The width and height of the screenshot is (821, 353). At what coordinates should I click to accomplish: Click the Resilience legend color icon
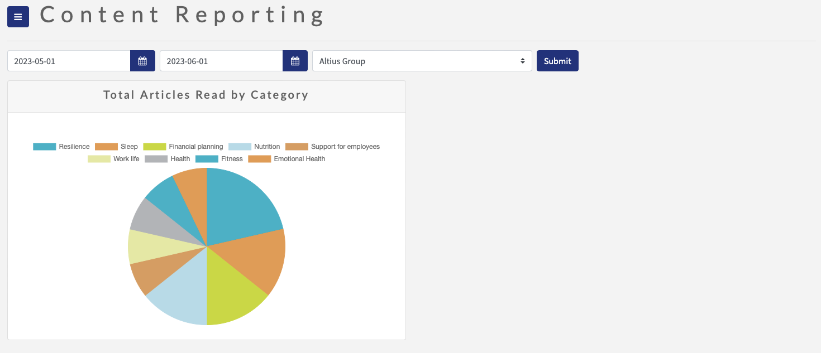(45, 146)
